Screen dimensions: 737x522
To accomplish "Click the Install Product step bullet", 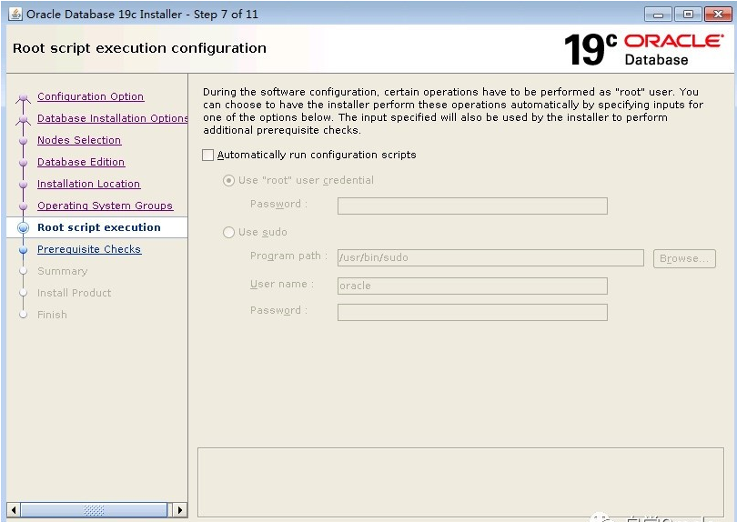I will (x=23, y=293).
